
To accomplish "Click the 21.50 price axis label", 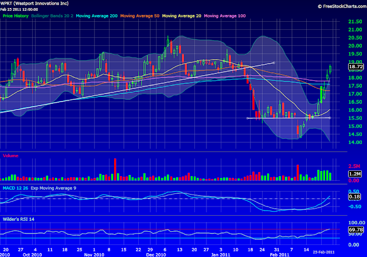I will (356, 22).
